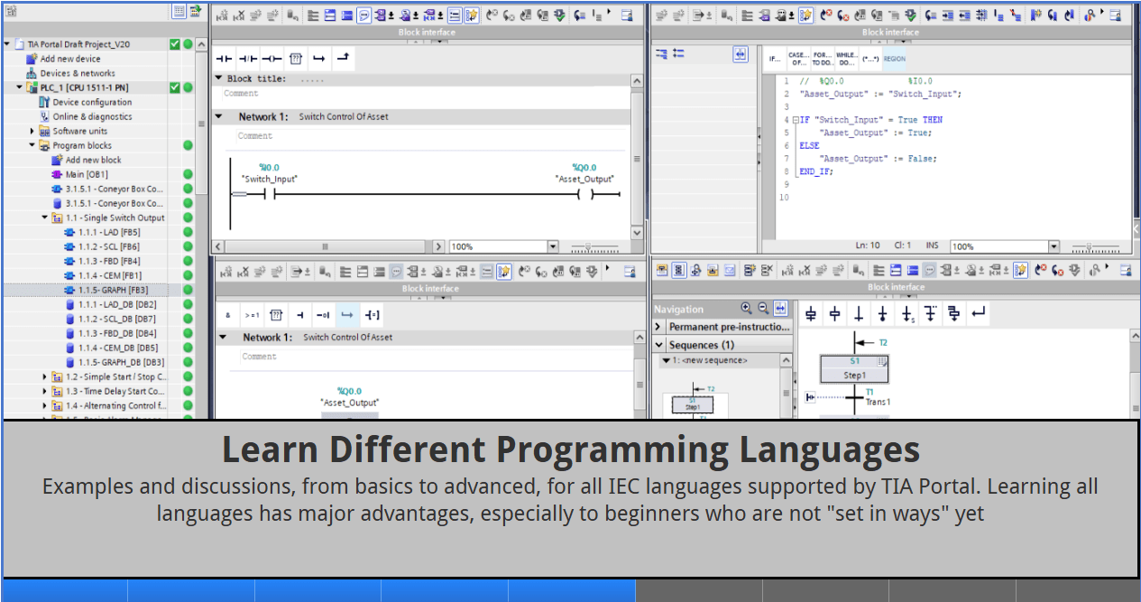Viewport: 1141px width, 602px height.
Task: Insert an empty box in LAD favorites
Action: point(295,59)
